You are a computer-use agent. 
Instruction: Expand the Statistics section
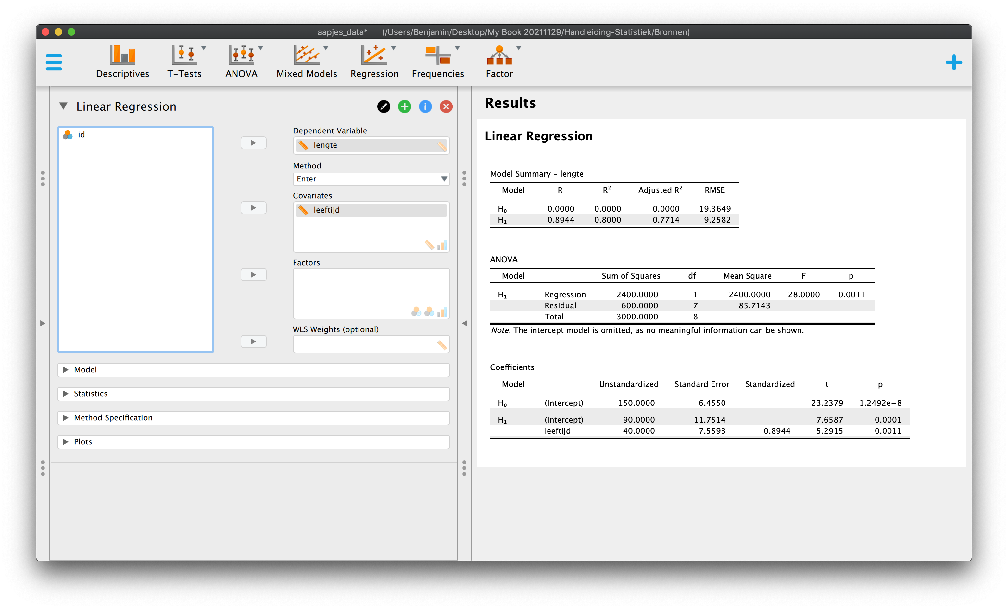pos(253,394)
